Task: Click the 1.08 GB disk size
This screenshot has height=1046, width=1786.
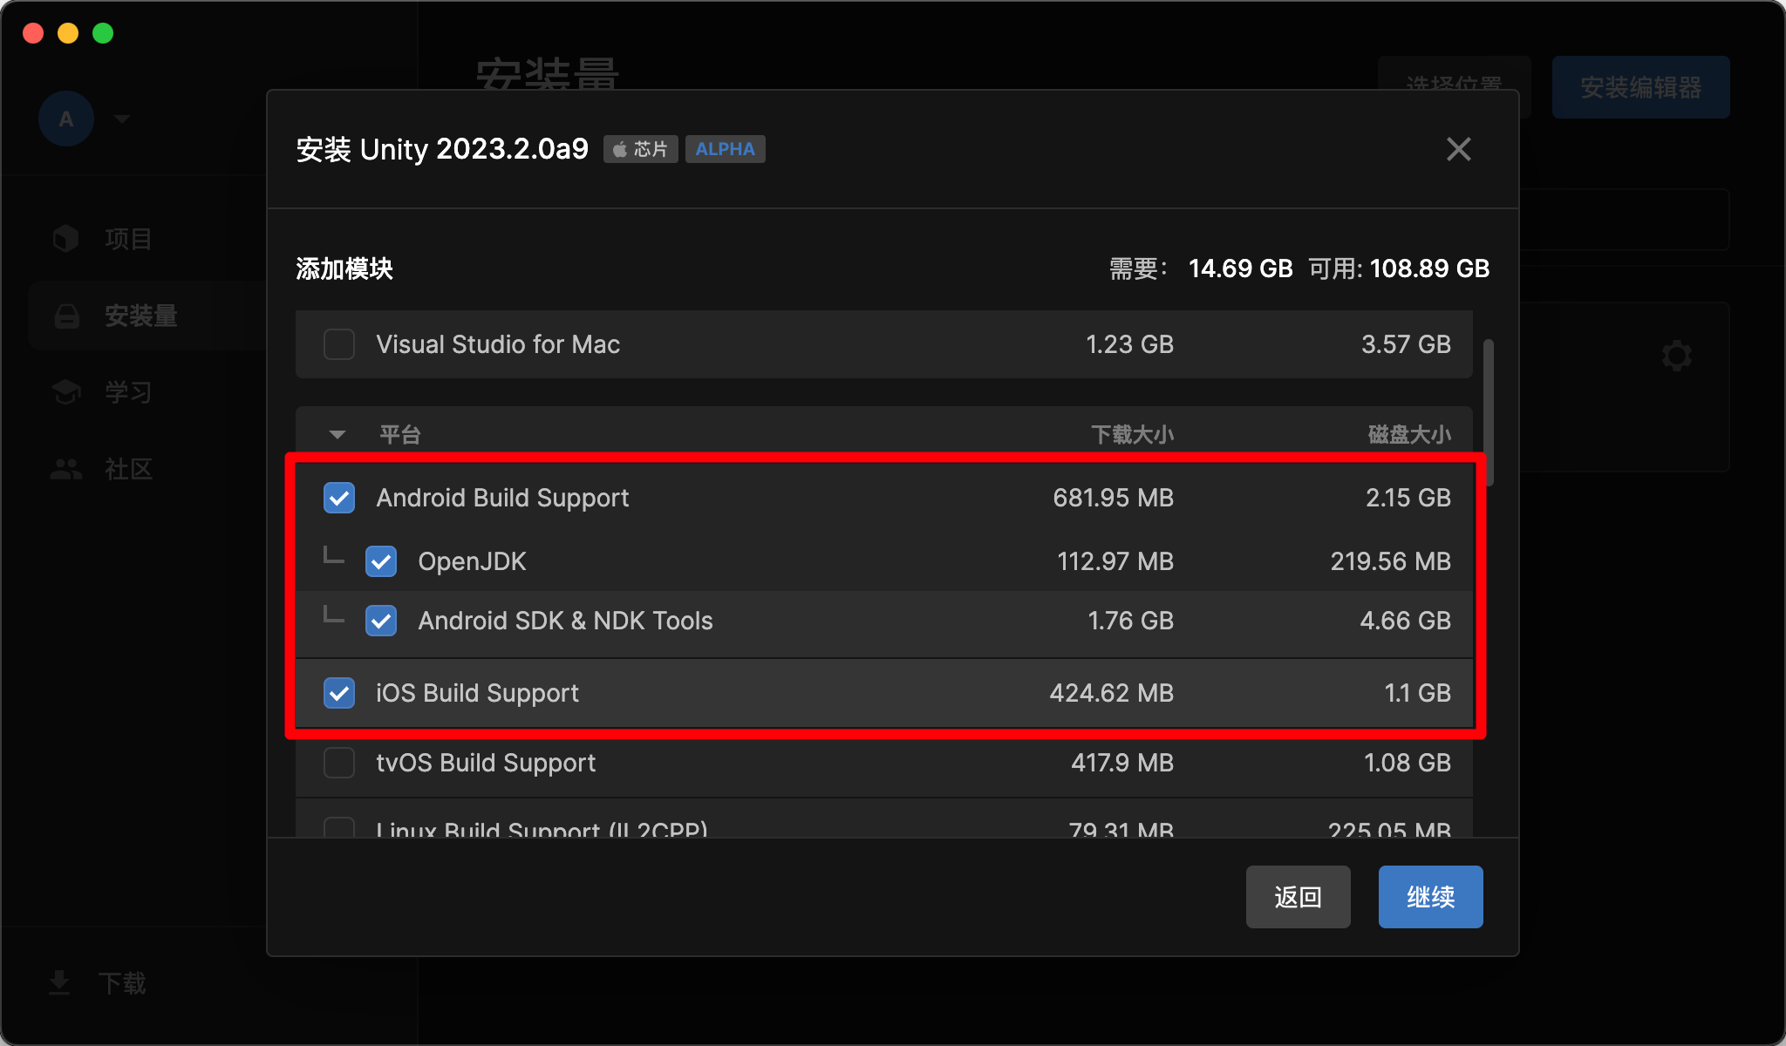Action: pyautogui.click(x=1407, y=763)
